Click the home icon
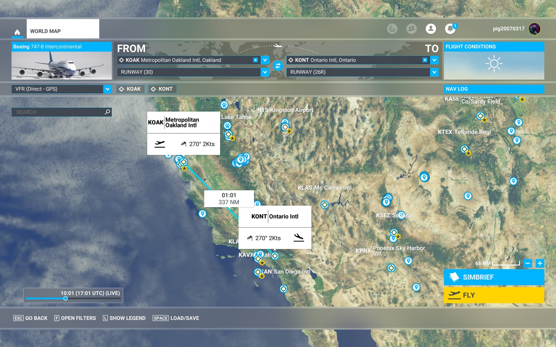The width and height of the screenshot is (556, 347). 17,32
